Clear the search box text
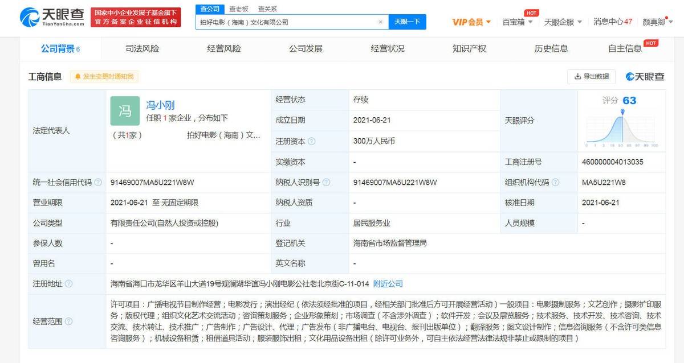 point(381,22)
